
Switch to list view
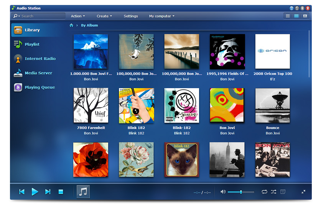[288, 16]
